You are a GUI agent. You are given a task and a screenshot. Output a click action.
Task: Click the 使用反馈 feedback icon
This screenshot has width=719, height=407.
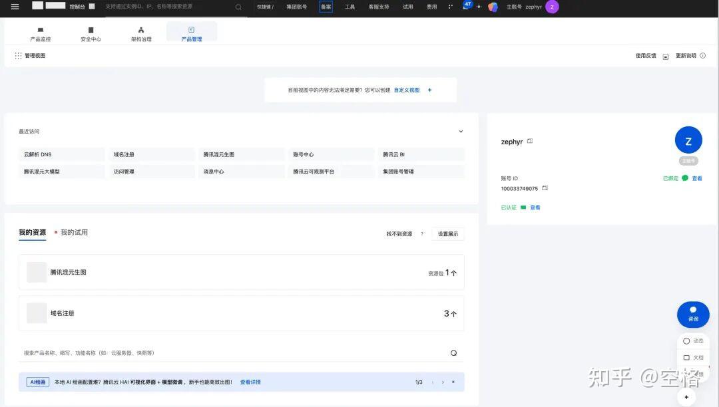[664, 56]
